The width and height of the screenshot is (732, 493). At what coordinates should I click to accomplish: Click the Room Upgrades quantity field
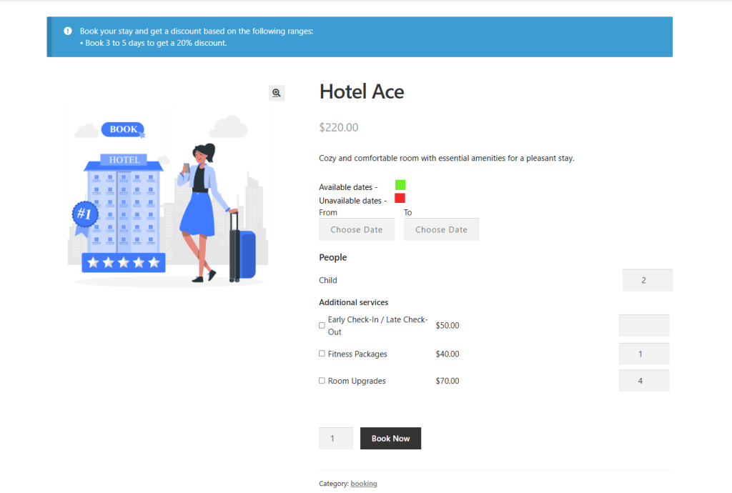(x=644, y=380)
